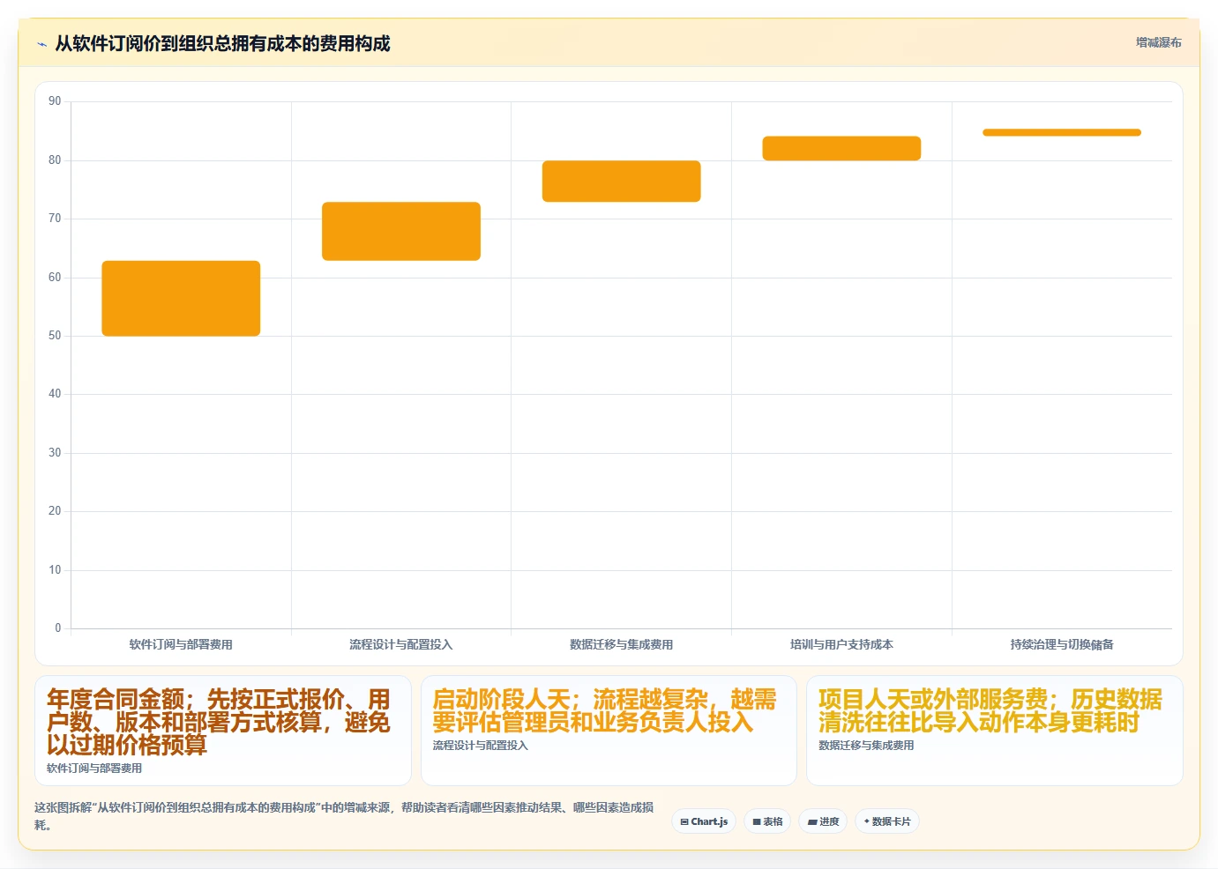Screen dimensions: 1218x869
Task: Click the x-axis label 流程设计与配置投入
Action: click(401, 644)
